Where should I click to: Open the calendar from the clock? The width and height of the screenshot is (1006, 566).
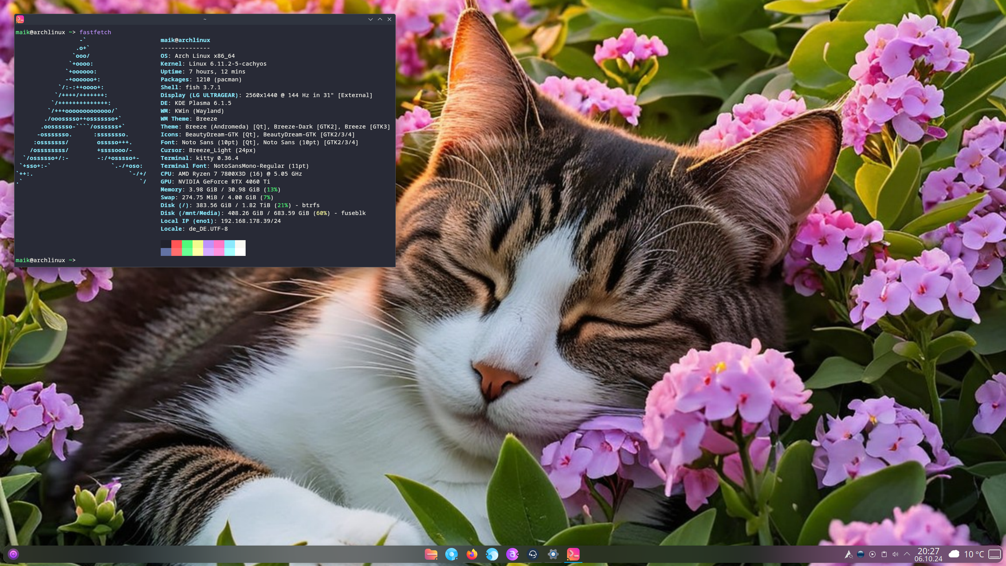[928, 554]
